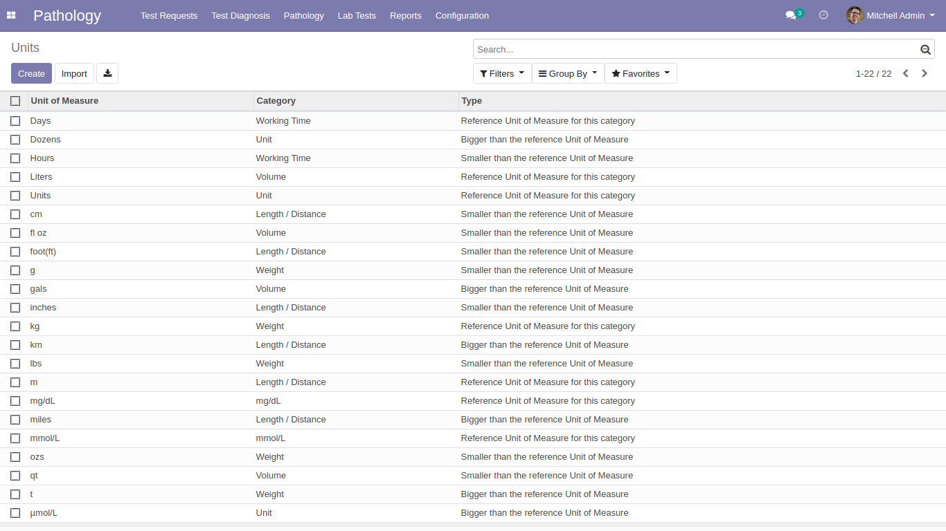Open the conversations chat icon with badge
Image resolution: width=946 pixels, height=531 pixels.
tap(791, 15)
